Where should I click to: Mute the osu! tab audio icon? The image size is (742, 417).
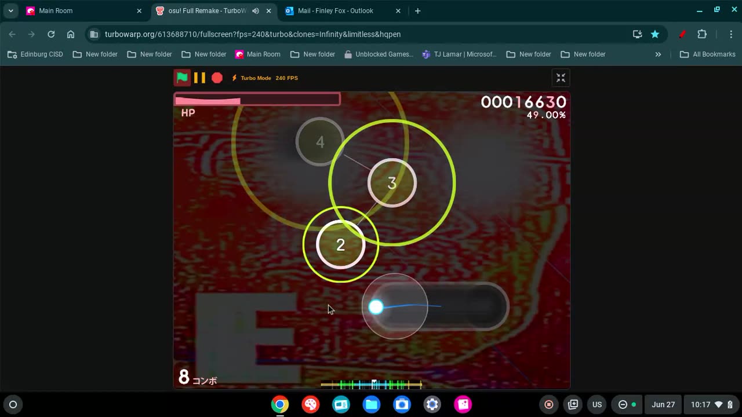[x=256, y=11]
